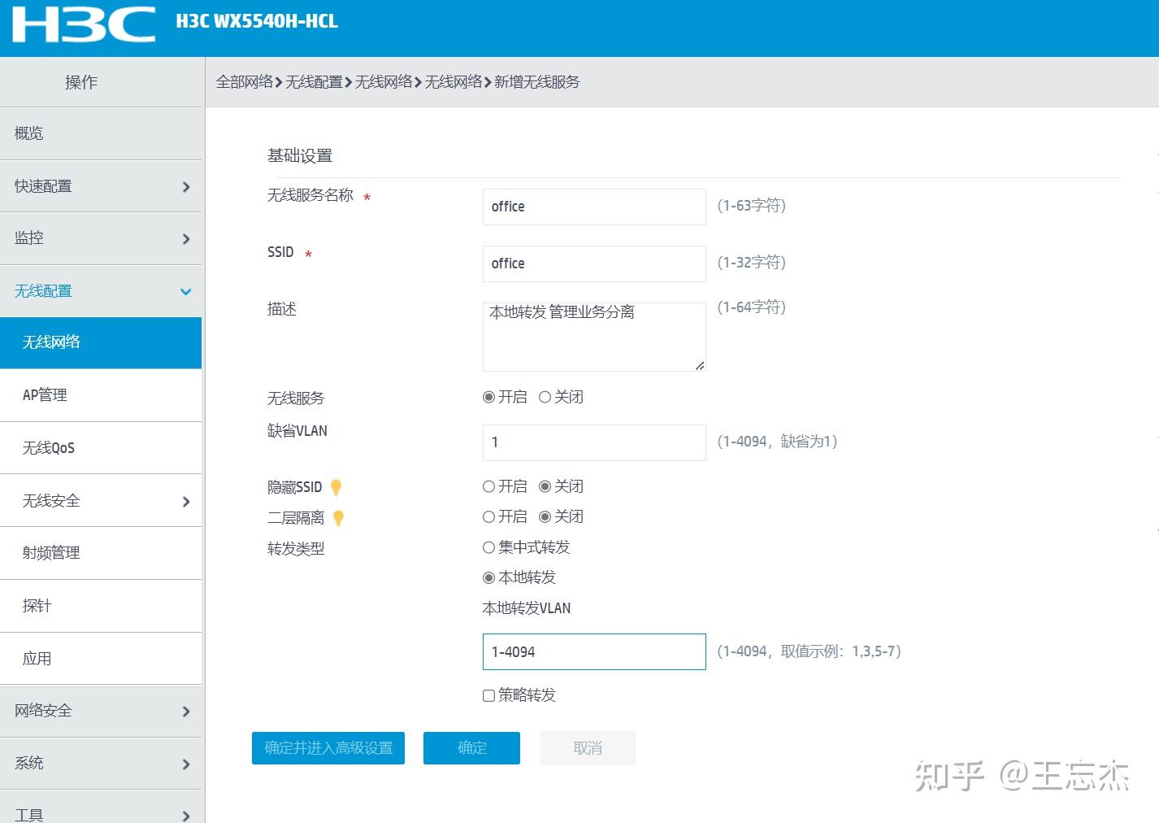Expand the 快速配置 sidebar section

click(x=102, y=185)
